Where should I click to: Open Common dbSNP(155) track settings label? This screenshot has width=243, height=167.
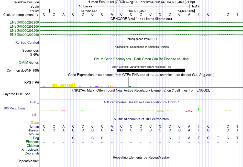(x=23, y=71)
